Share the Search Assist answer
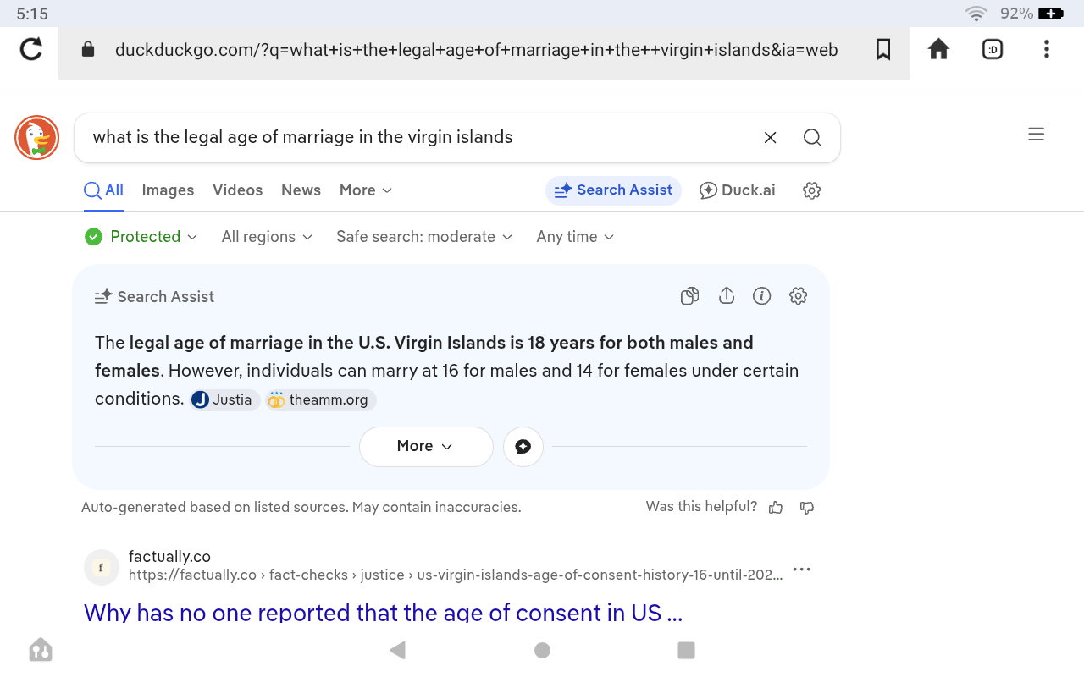Image resolution: width=1084 pixels, height=677 pixels. click(x=726, y=296)
